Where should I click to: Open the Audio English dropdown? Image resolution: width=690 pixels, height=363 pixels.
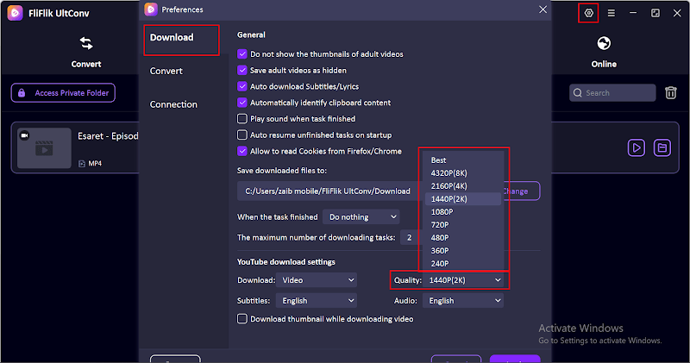click(x=463, y=301)
